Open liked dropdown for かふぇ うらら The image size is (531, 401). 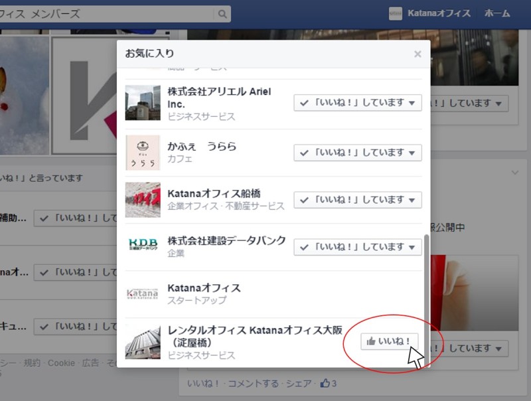tap(358, 153)
